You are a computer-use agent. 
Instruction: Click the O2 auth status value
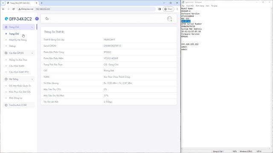coord(111,65)
